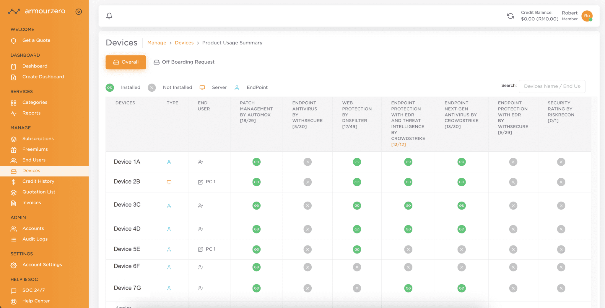Open the Subscriptions section in sidebar
Image resolution: width=605 pixels, height=308 pixels.
click(38, 139)
